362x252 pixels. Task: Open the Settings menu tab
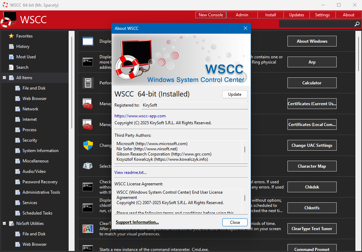[322, 15]
